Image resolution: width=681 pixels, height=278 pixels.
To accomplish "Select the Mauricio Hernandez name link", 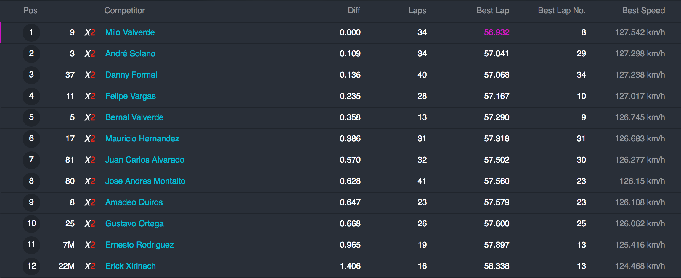I will (x=142, y=139).
